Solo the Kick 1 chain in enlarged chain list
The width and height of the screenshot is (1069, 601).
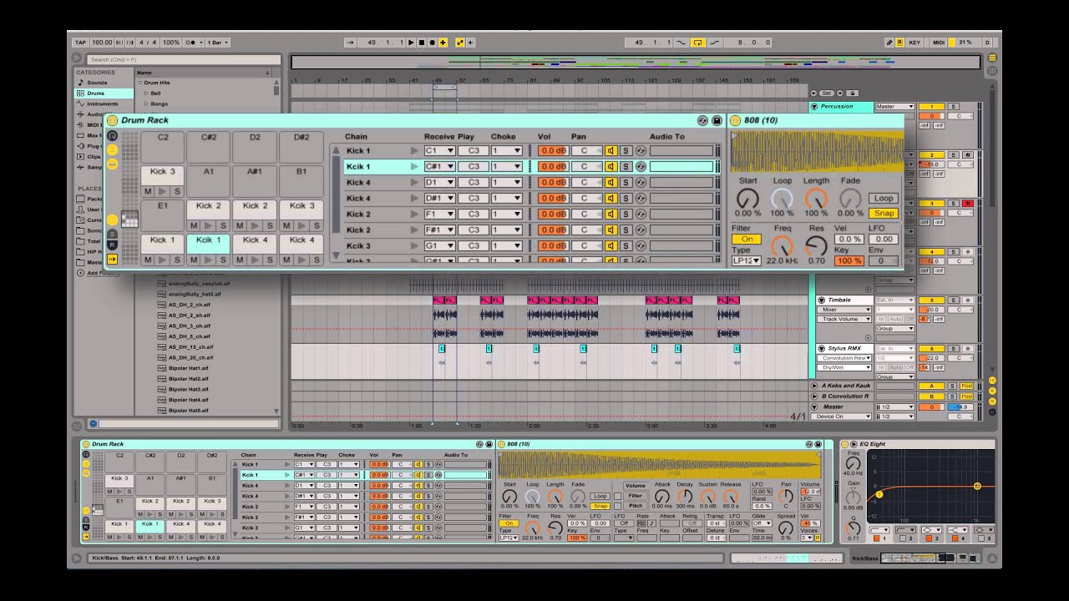[x=626, y=150]
